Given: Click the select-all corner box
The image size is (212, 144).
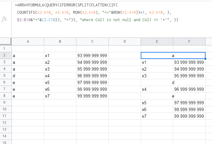Looking at the screenshot, I should (5, 41).
